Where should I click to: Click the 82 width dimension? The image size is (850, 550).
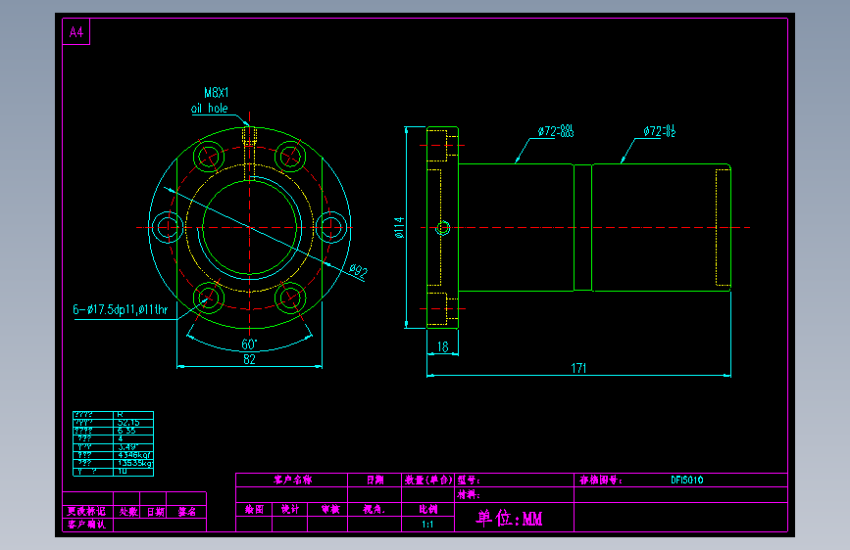(x=249, y=359)
